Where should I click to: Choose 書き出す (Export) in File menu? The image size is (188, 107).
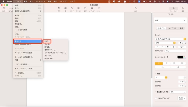coord(28,41)
